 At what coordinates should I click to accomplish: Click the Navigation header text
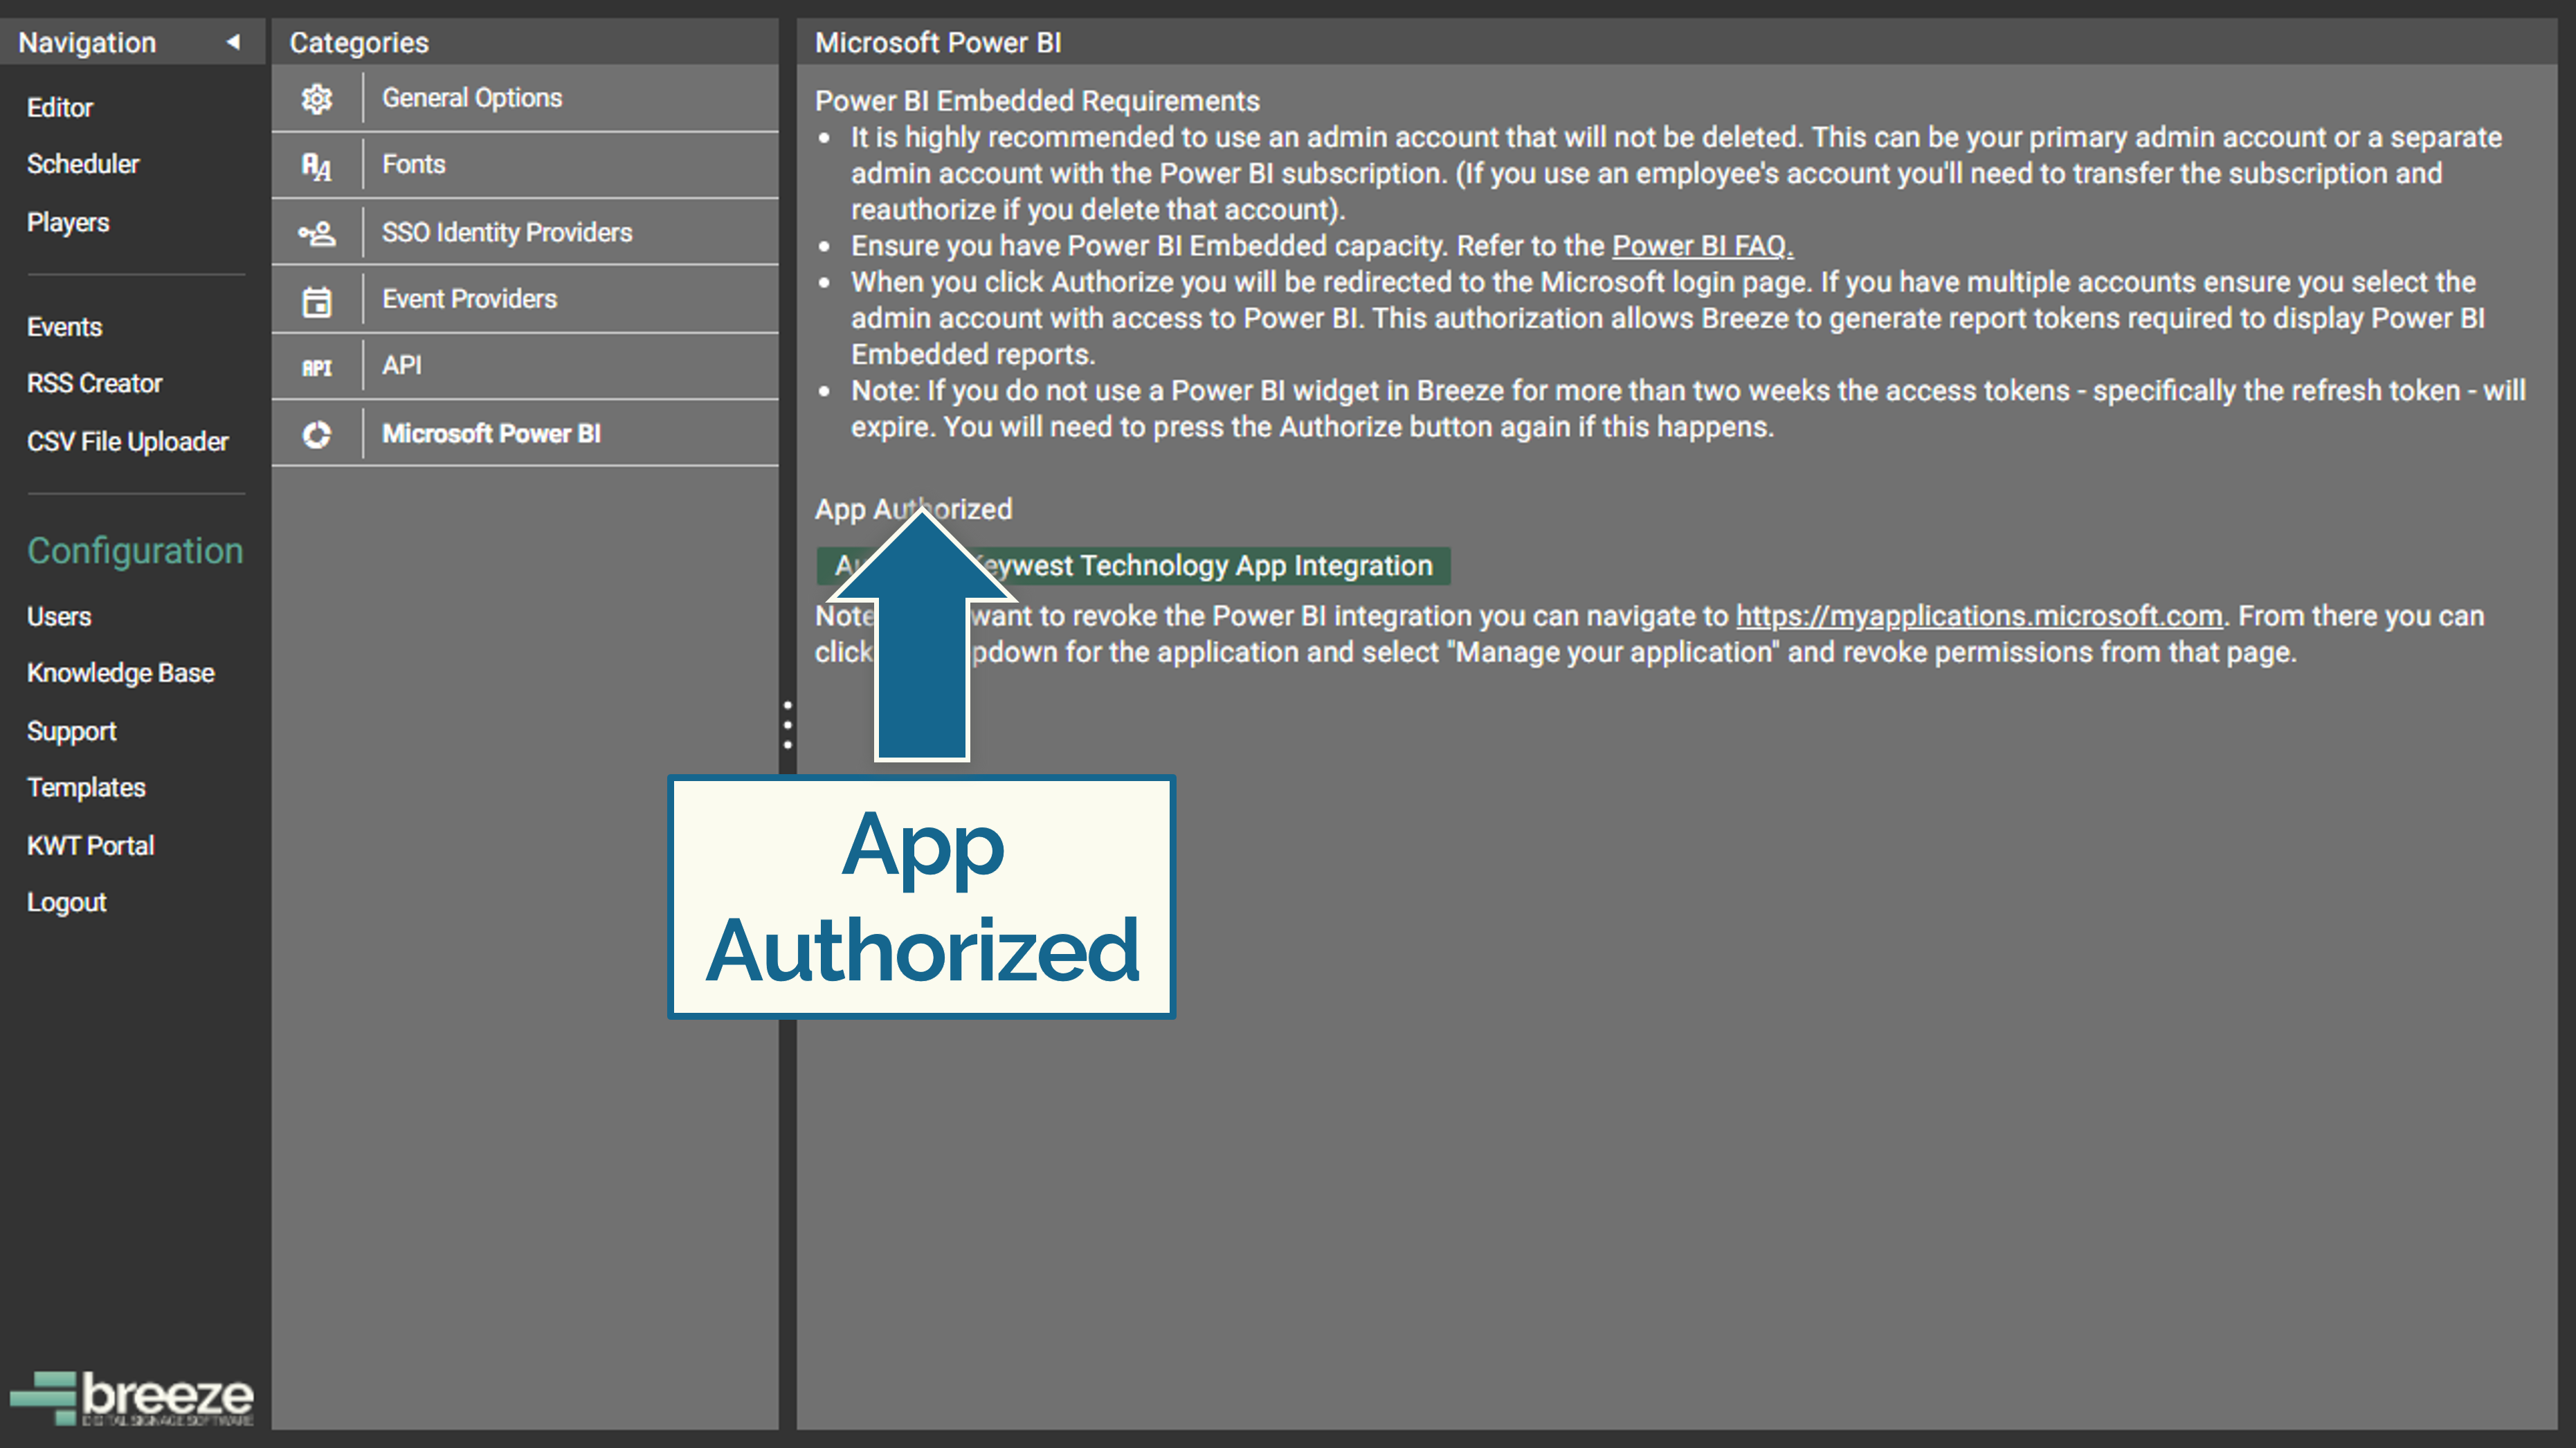click(x=87, y=42)
